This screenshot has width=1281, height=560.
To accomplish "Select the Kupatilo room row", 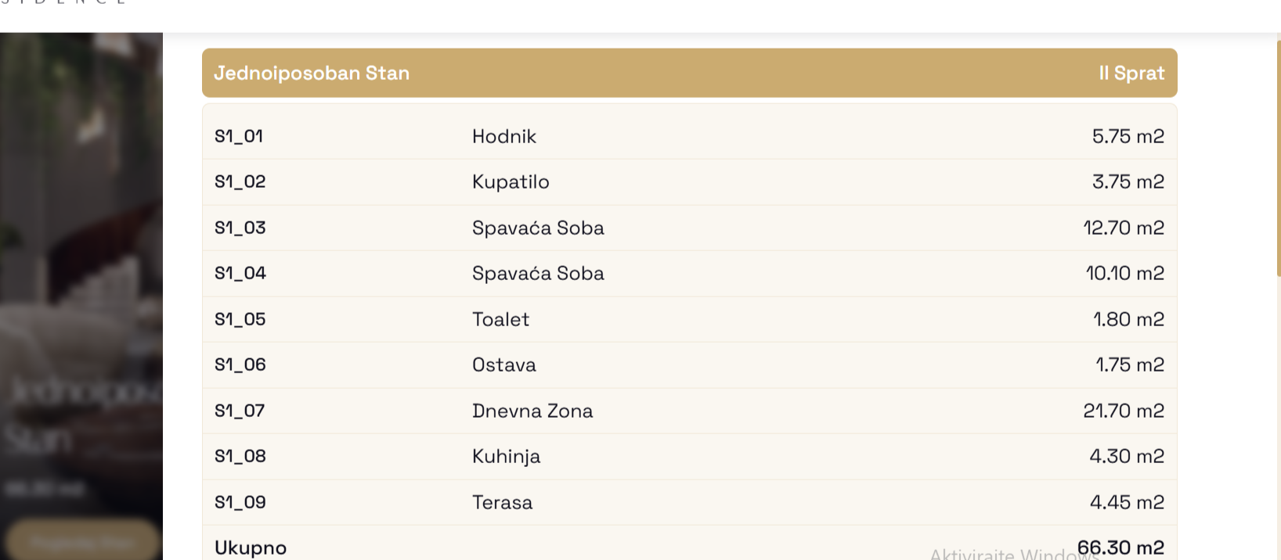I will click(x=689, y=181).
